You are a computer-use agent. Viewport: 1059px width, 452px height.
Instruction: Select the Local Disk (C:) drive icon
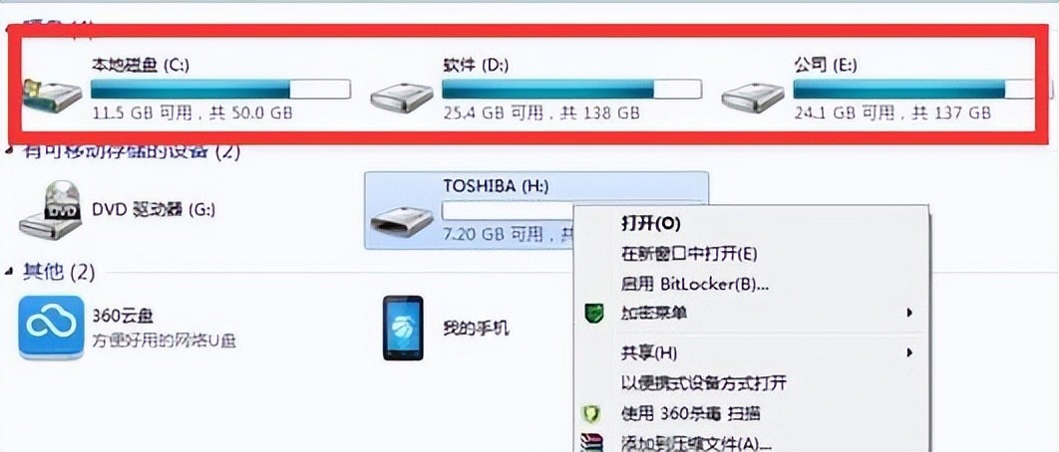pos(52,94)
